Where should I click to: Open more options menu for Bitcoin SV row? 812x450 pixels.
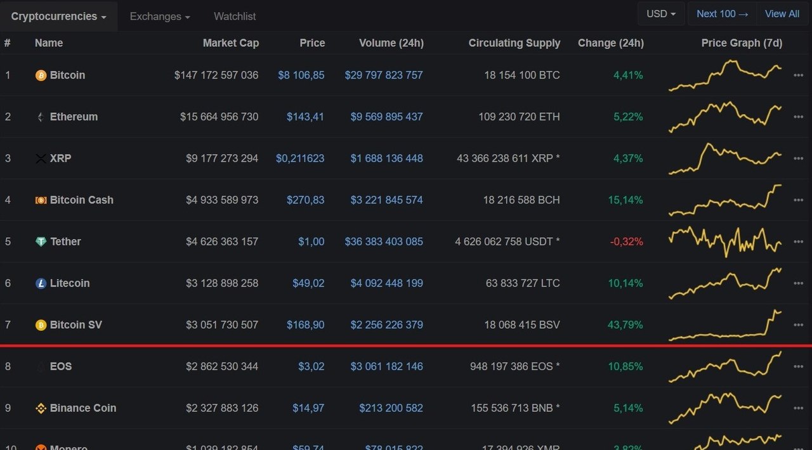click(798, 325)
